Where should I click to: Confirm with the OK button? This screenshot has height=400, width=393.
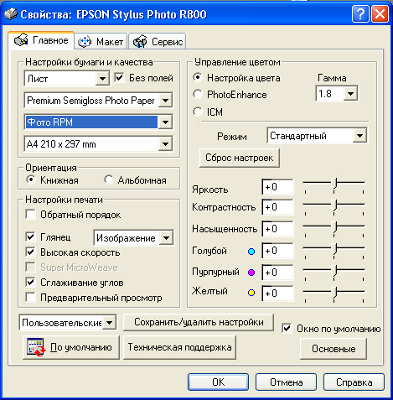pos(218,382)
